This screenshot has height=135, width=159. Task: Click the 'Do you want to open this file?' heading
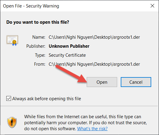pos(38,22)
